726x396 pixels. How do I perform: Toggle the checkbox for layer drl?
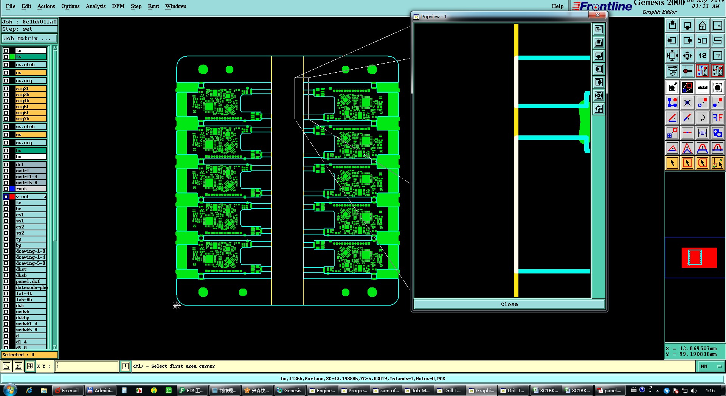(x=6, y=165)
